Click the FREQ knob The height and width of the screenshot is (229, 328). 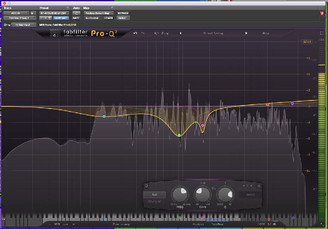pos(180,194)
